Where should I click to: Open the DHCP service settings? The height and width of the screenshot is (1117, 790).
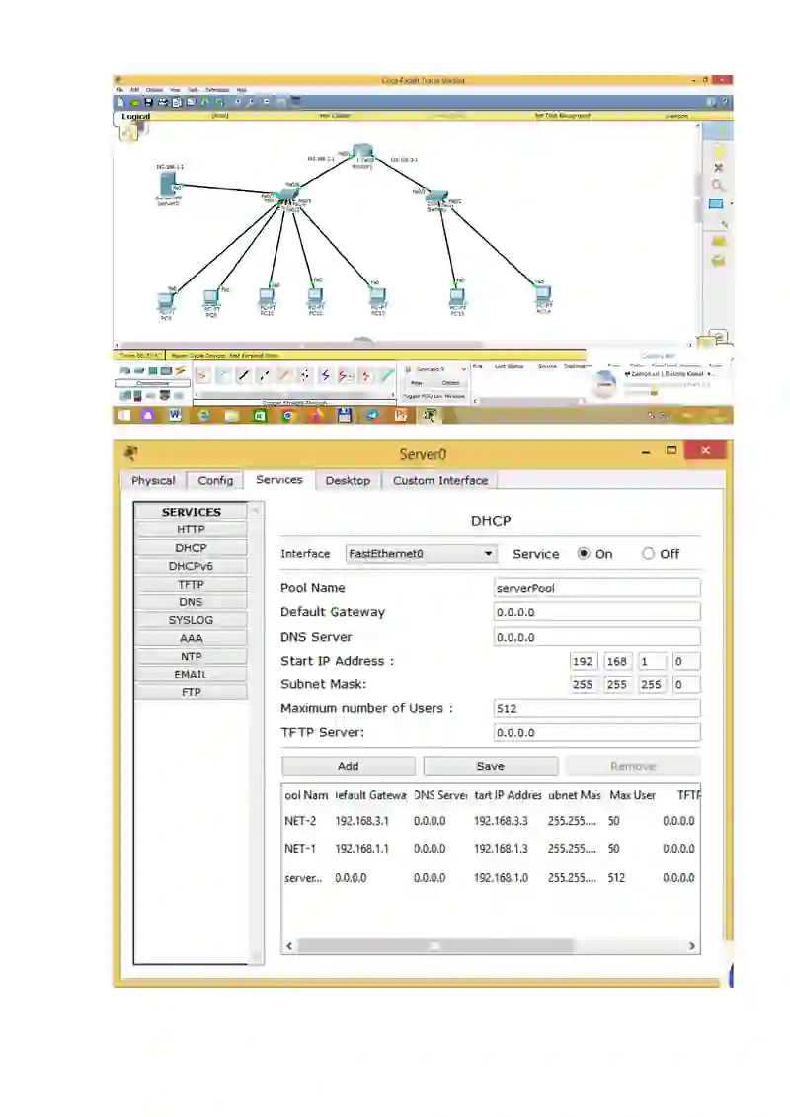pos(191,548)
